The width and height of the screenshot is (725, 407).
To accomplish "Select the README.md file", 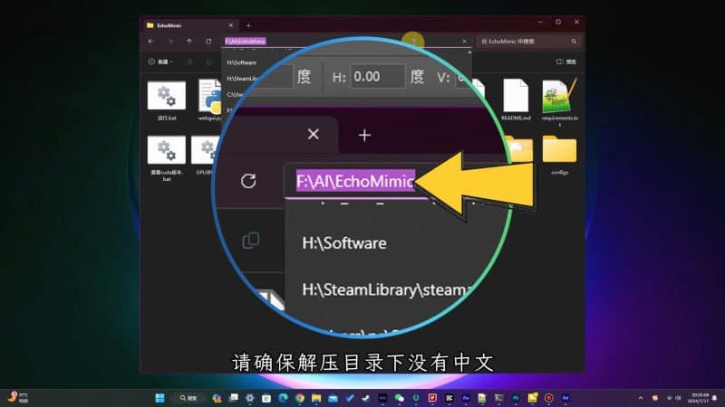I will point(516,99).
